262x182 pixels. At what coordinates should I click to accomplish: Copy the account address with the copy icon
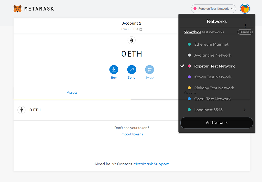point(141,29)
